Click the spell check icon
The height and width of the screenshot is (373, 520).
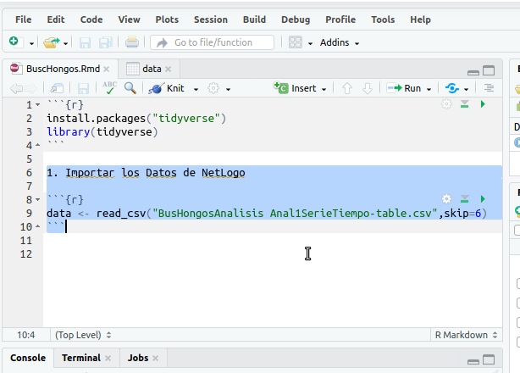pyautogui.click(x=109, y=87)
